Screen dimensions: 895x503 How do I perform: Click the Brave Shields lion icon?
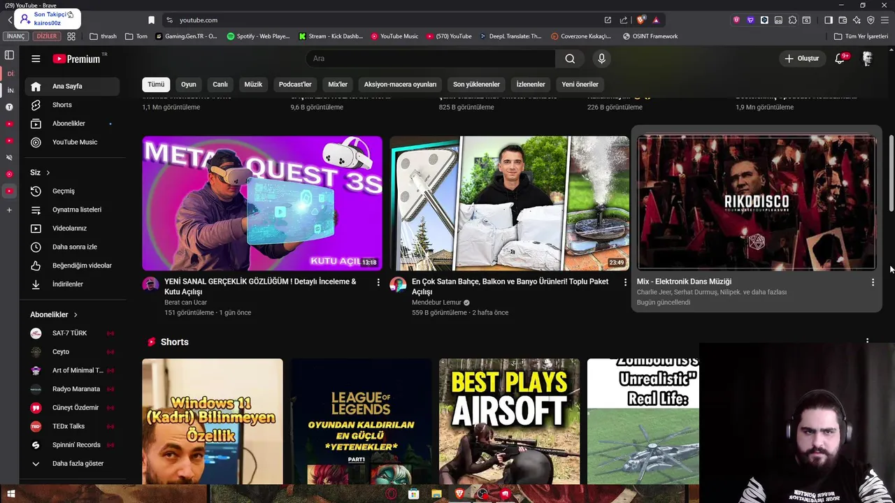point(640,20)
